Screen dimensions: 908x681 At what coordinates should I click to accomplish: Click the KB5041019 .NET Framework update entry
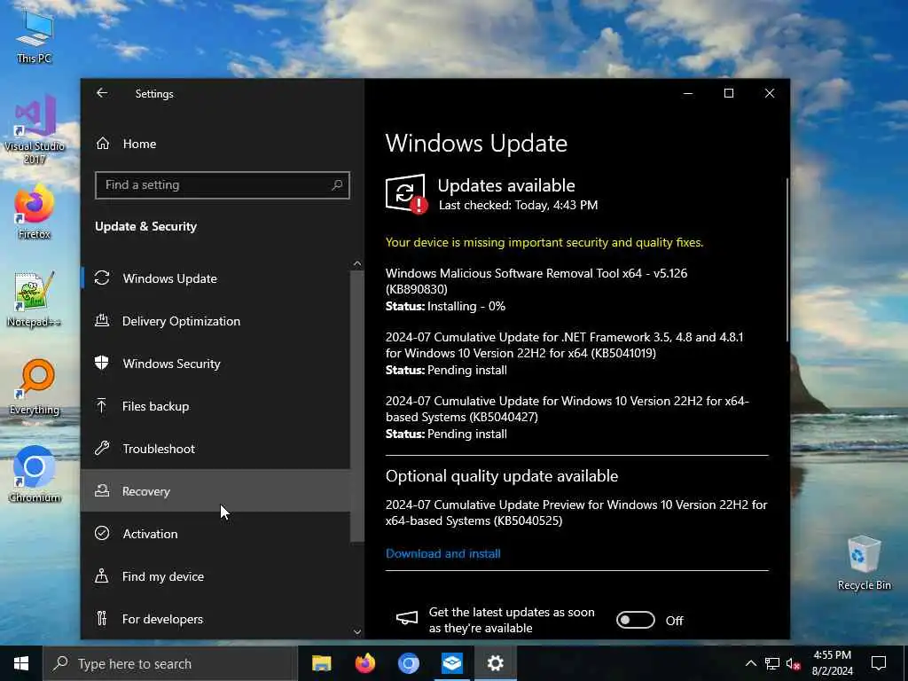tap(565, 353)
